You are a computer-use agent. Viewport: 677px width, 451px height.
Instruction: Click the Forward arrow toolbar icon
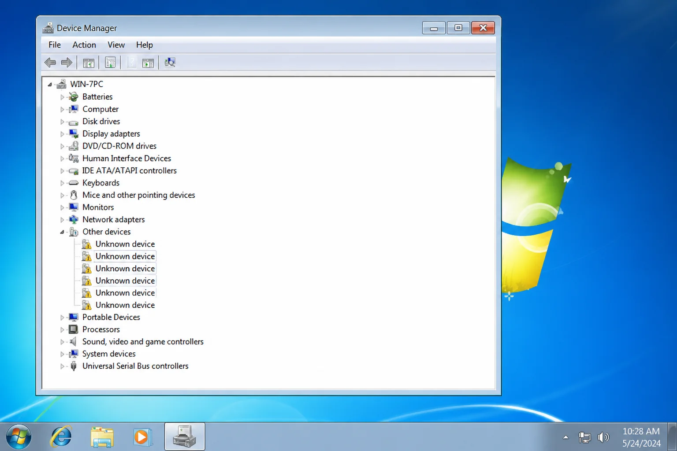click(67, 63)
